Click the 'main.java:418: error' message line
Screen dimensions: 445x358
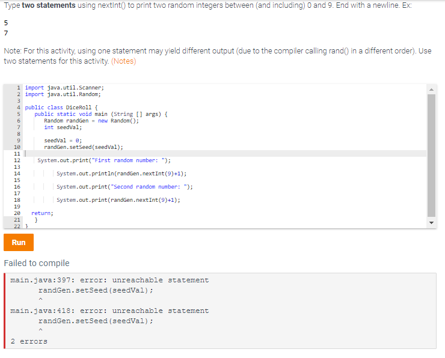[109, 311]
